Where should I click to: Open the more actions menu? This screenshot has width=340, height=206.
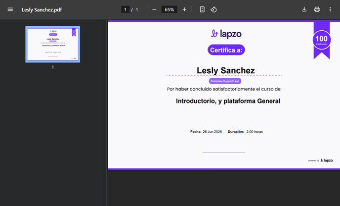330,9
